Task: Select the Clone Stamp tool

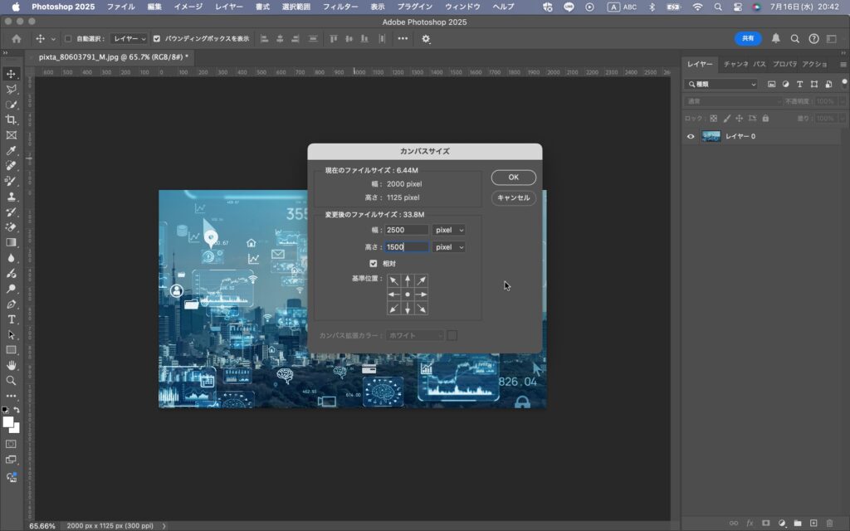Action: [11, 197]
